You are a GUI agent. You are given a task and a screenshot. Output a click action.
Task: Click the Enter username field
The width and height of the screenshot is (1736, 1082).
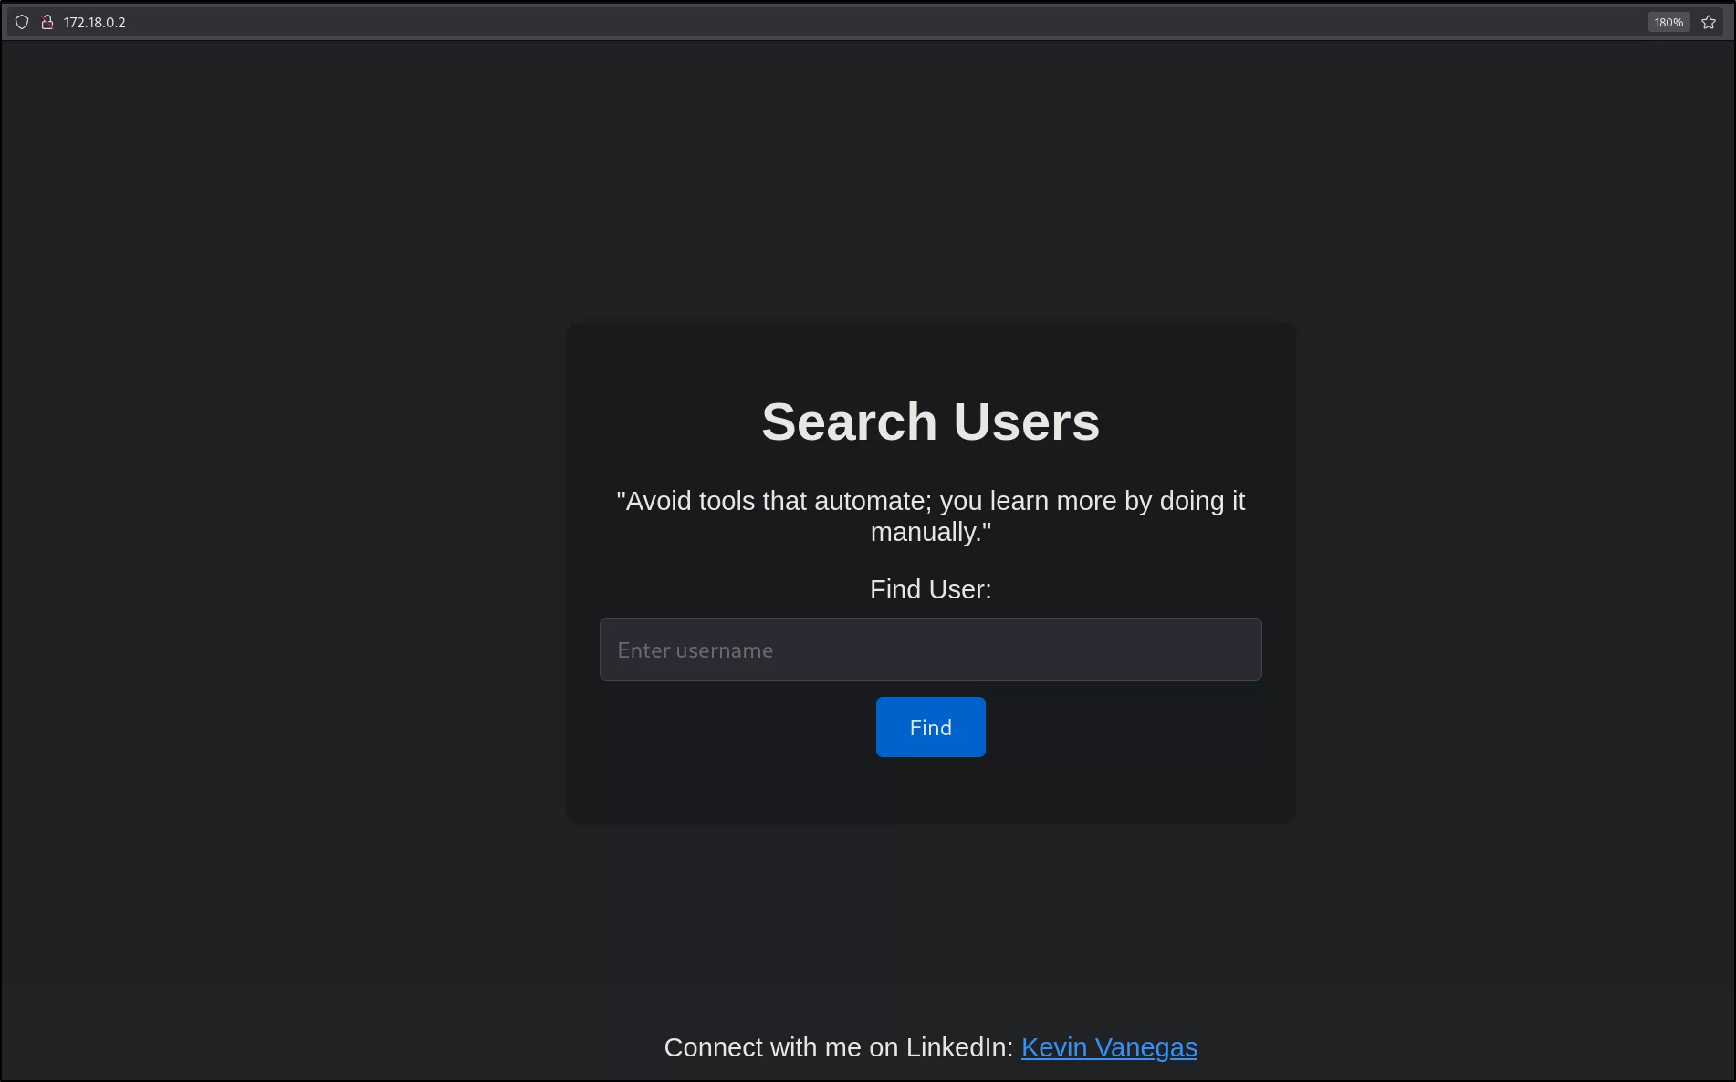930,649
